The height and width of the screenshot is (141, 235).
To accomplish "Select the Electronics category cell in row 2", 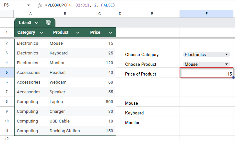I will click(30, 43).
